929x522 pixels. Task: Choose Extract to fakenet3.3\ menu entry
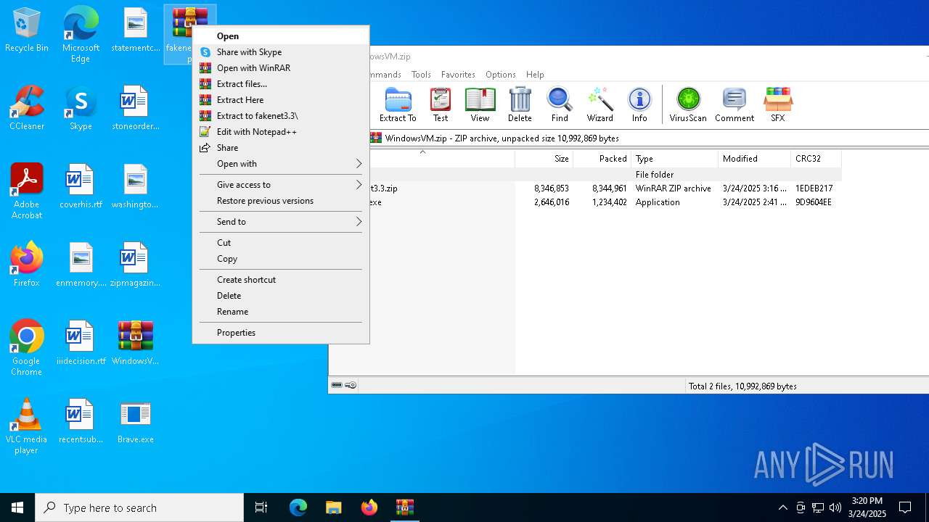[281, 116]
